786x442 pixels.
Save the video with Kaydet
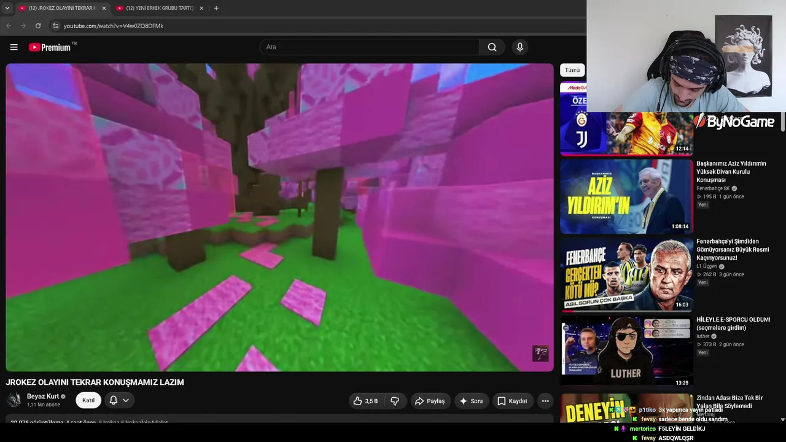pyautogui.click(x=512, y=401)
